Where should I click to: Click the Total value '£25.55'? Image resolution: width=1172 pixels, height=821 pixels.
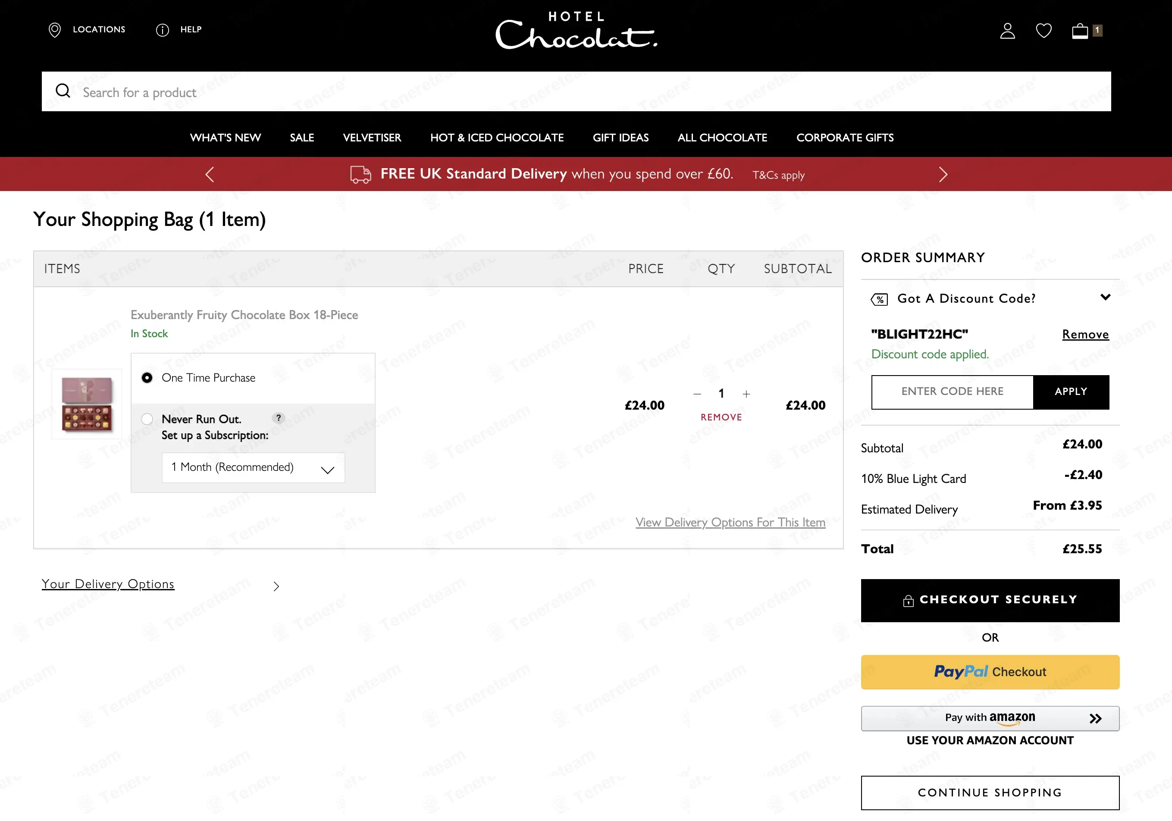click(1081, 549)
